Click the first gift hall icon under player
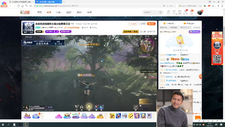 pyautogui.click(x=27, y=116)
